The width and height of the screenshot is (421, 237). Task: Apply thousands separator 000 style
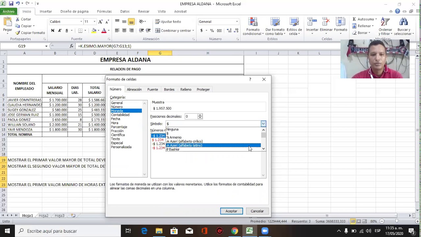click(219, 31)
